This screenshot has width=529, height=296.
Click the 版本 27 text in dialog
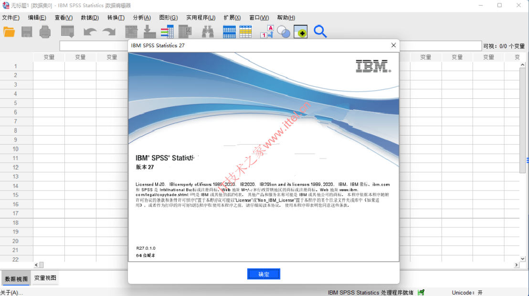145,167
